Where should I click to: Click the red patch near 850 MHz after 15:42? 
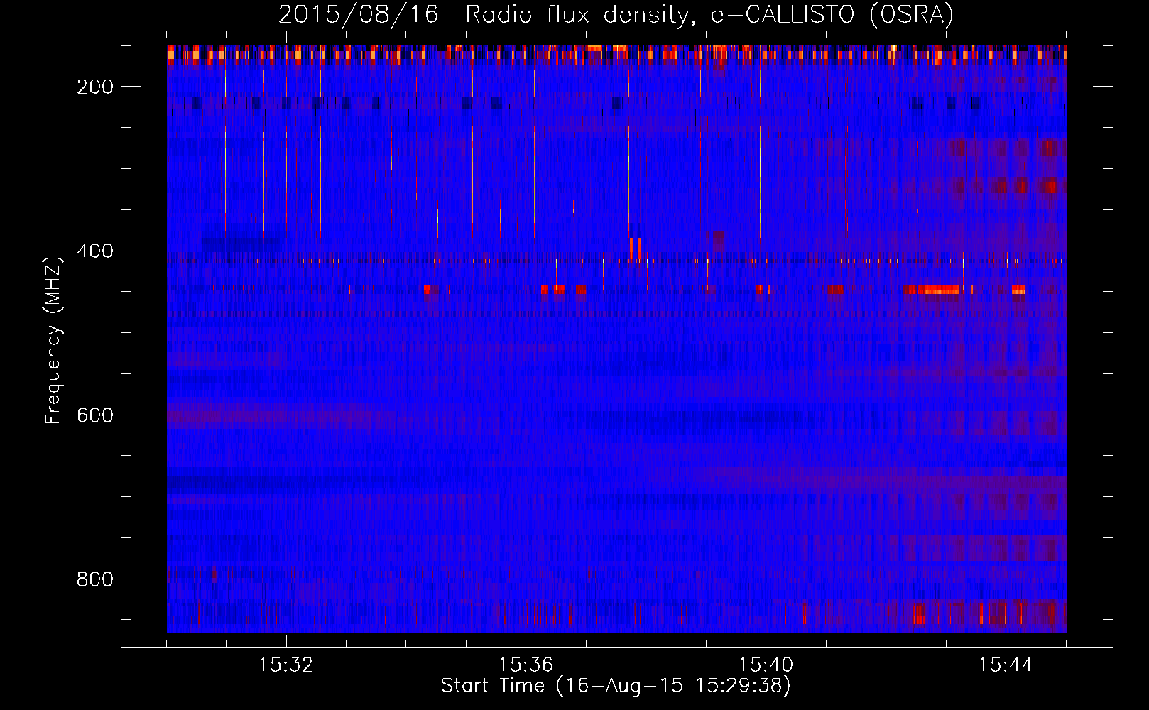pyautogui.click(x=920, y=613)
